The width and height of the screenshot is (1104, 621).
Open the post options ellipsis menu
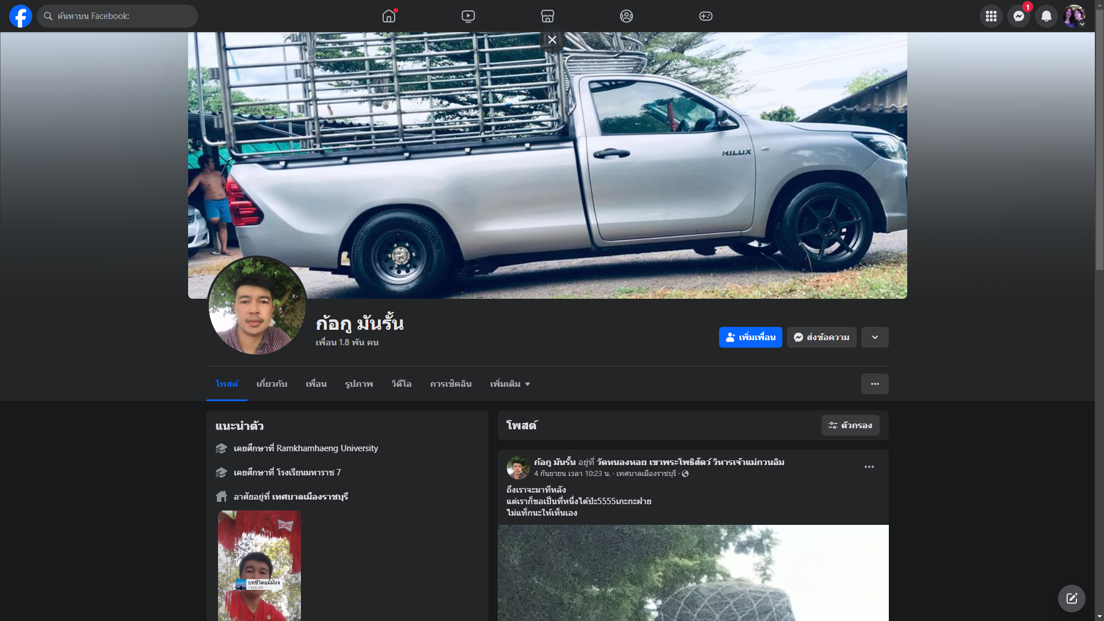click(869, 467)
